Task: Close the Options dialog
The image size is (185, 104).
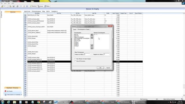Action: click(110, 26)
